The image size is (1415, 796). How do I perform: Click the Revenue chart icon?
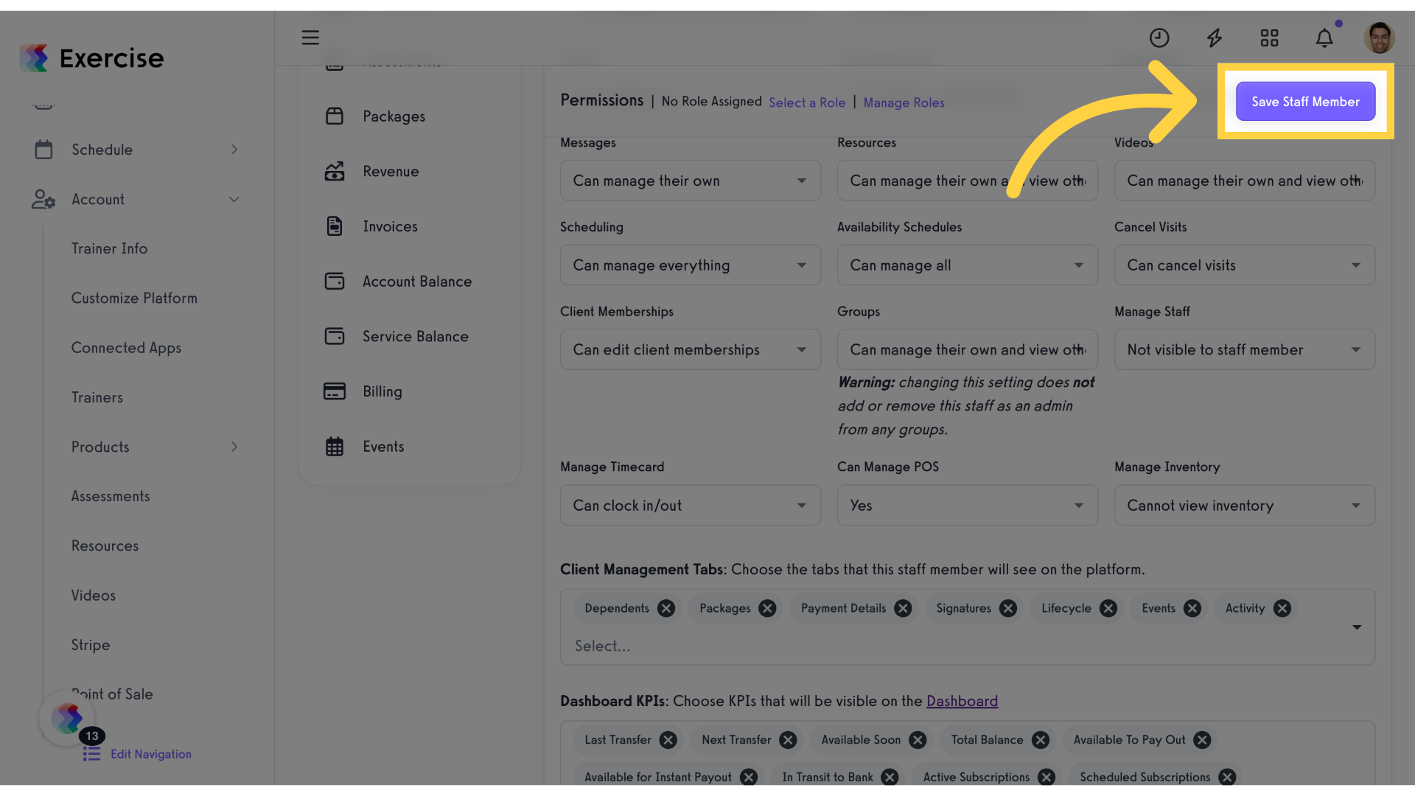tap(335, 171)
